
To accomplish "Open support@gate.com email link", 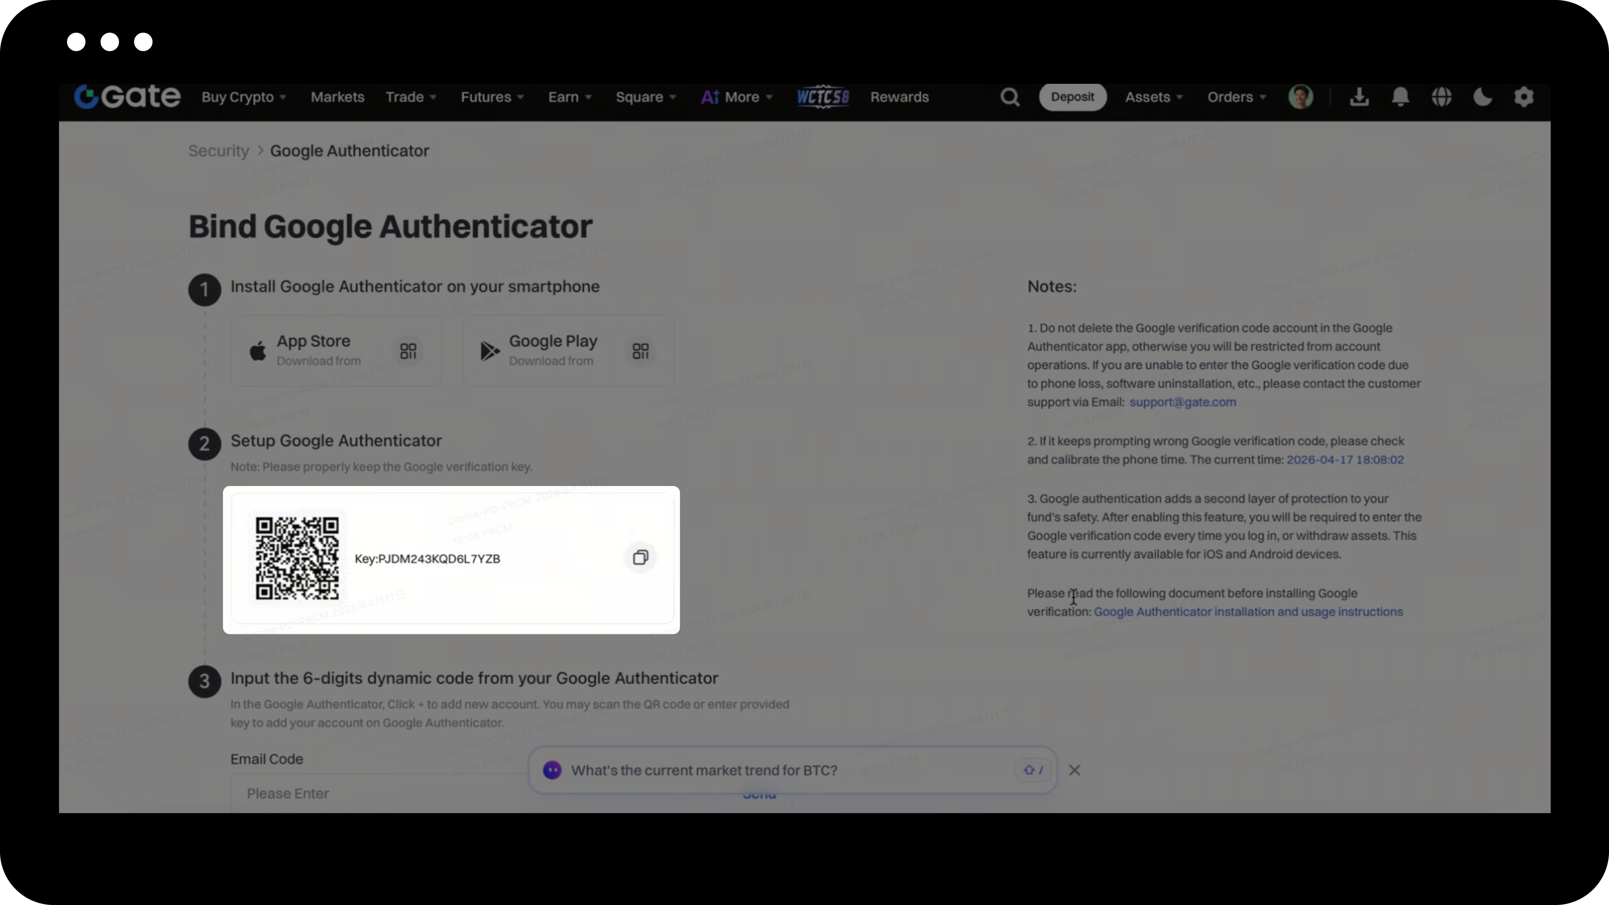I will pos(1182,402).
